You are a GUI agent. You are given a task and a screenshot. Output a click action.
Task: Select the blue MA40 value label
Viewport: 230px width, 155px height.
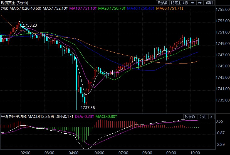point(140,8)
